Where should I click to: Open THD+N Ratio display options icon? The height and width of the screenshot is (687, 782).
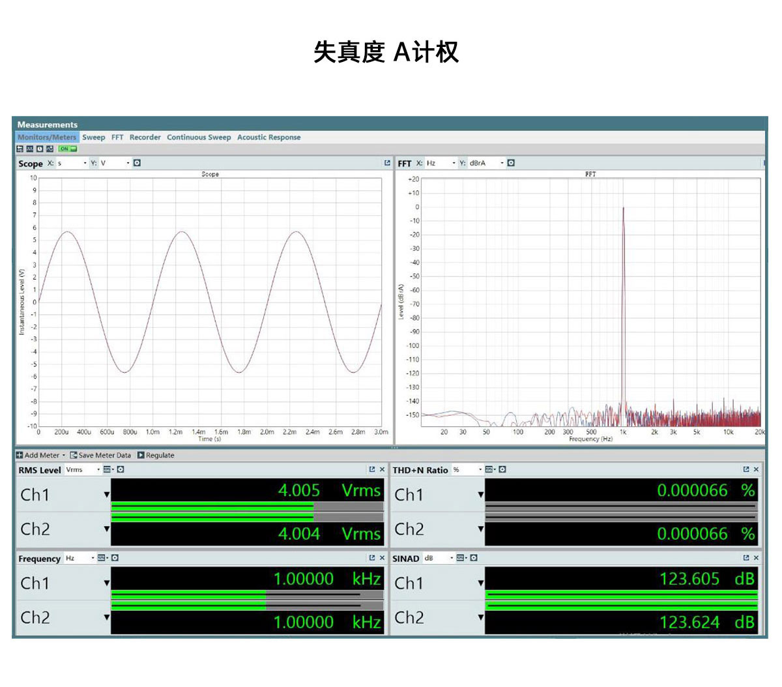[x=490, y=469]
